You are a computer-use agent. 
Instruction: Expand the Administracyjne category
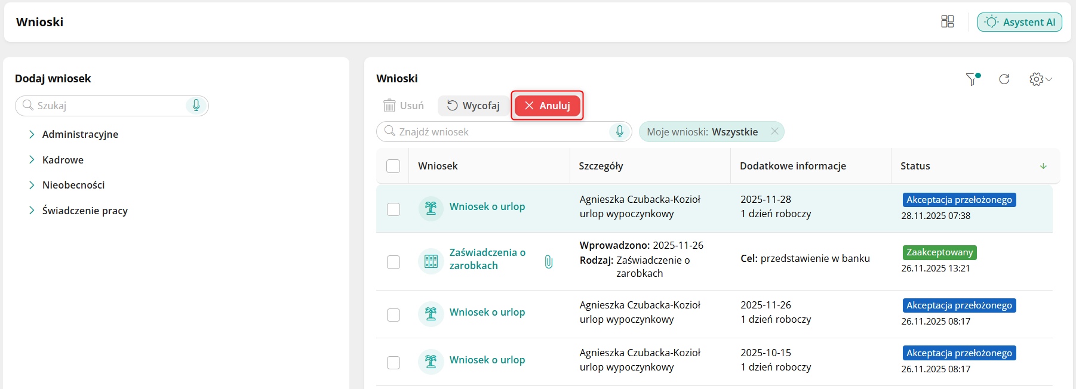pos(32,134)
